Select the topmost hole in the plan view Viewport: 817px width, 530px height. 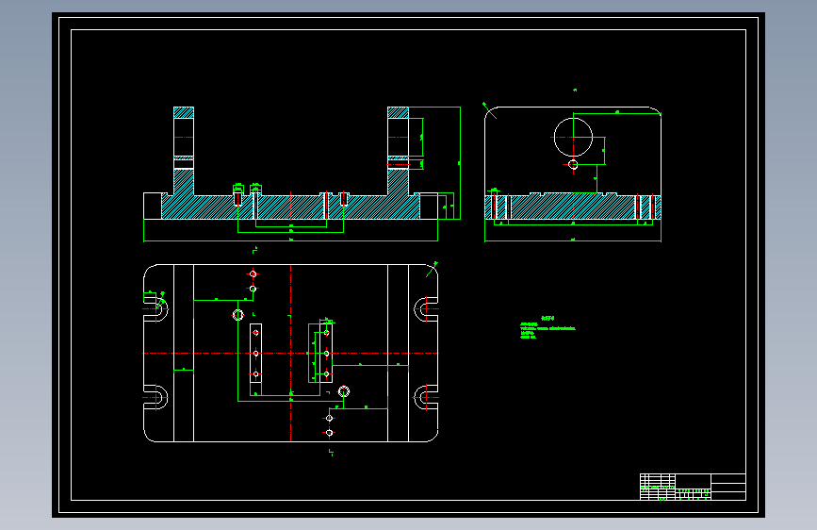253,273
